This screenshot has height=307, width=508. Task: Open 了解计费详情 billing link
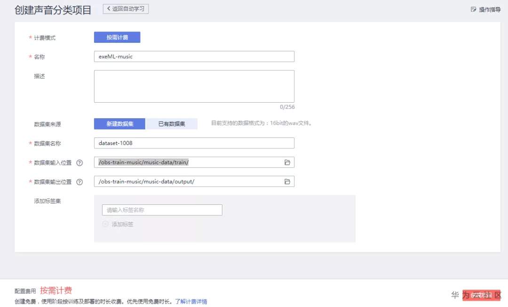[x=191, y=301]
